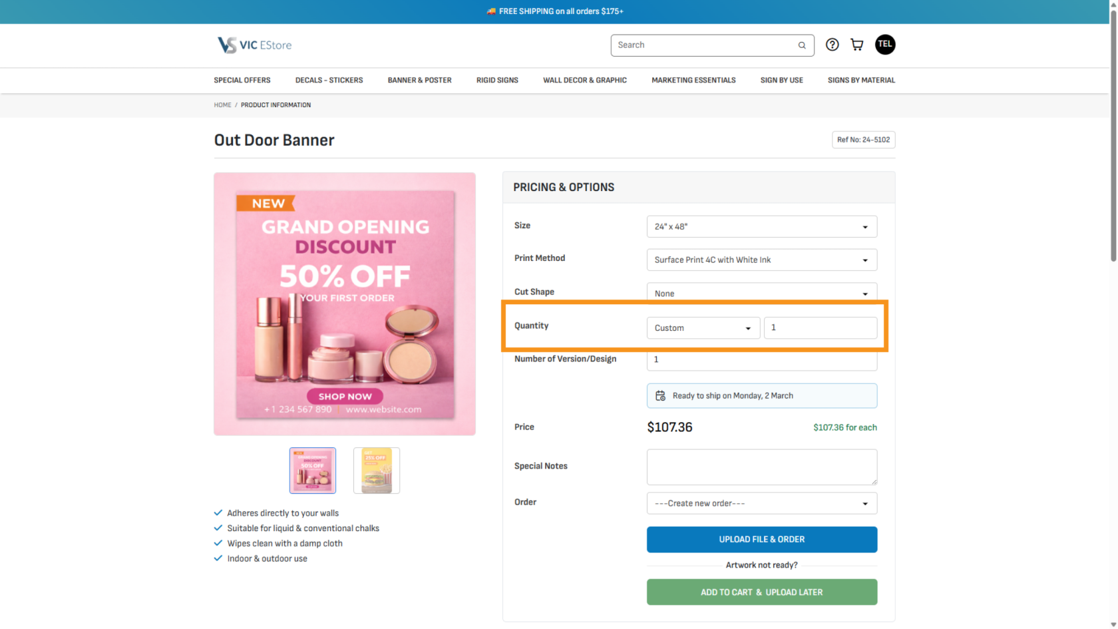Focus the Number of Version/Design field

(x=761, y=361)
